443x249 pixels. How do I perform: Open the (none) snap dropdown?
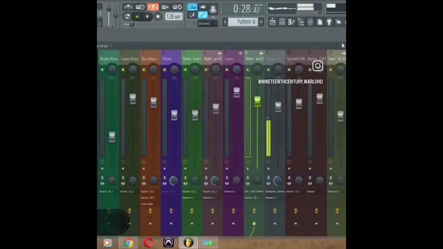point(207,24)
